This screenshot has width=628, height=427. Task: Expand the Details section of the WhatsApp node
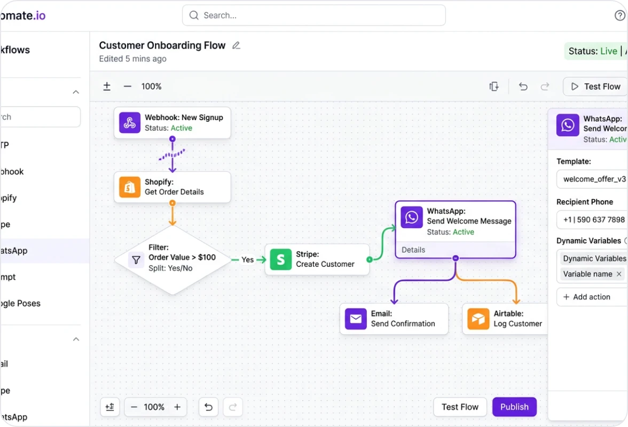[x=456, y=250]
